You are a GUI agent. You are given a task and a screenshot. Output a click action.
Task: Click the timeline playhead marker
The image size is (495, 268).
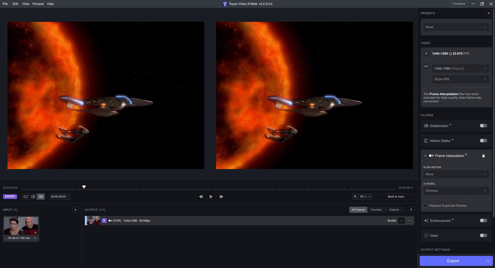coord(84,187)
